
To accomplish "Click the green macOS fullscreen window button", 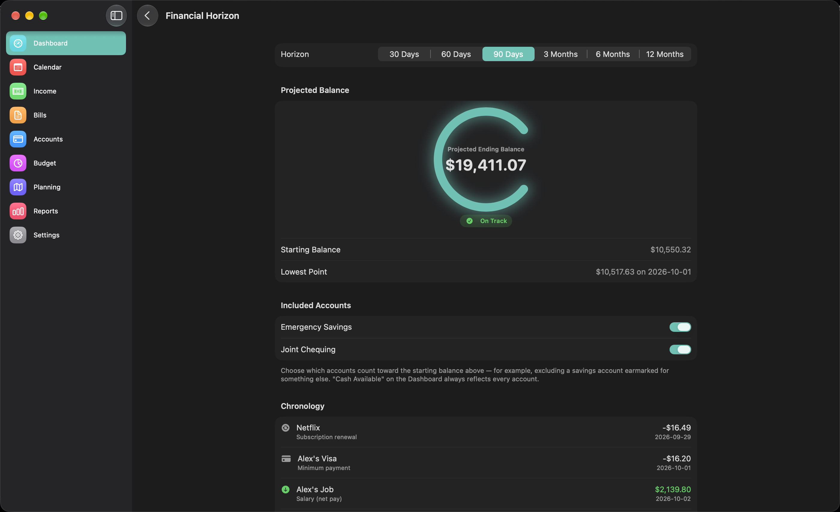I will point(43,16).
